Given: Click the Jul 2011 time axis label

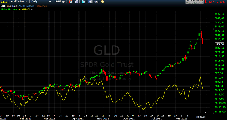Looking at the screenshot, I should point(156,119).
